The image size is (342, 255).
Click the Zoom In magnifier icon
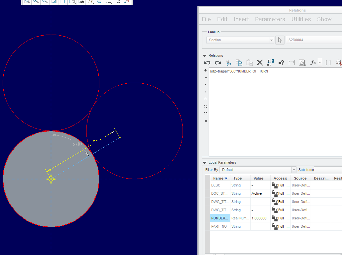pos(36,2)
